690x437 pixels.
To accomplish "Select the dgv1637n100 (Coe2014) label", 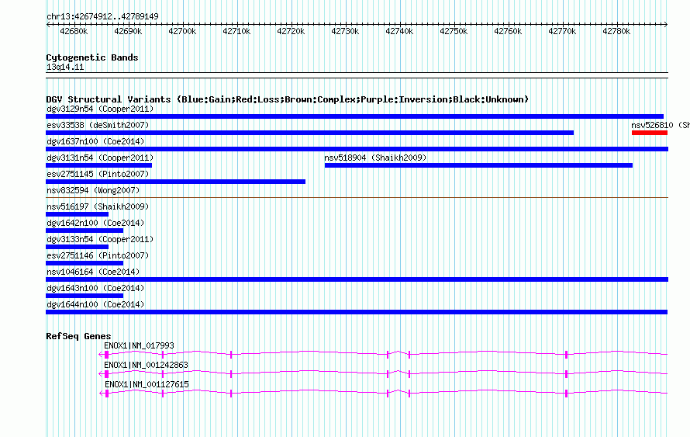I will click(x=95, y=142).
